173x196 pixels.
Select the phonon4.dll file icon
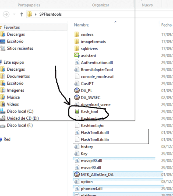(x=77, y=189)
